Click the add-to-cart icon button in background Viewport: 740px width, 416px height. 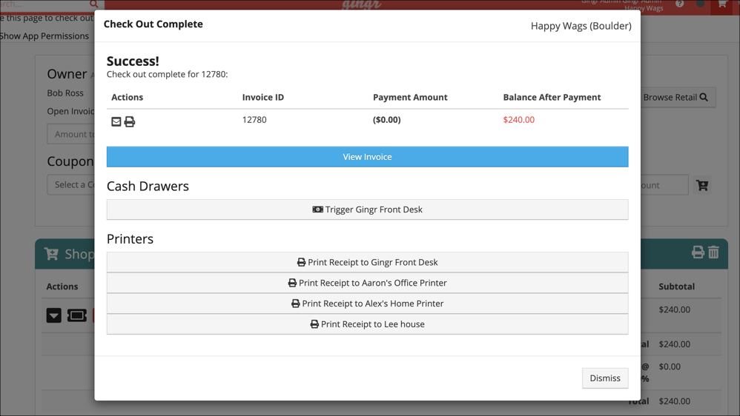(702, 185)
